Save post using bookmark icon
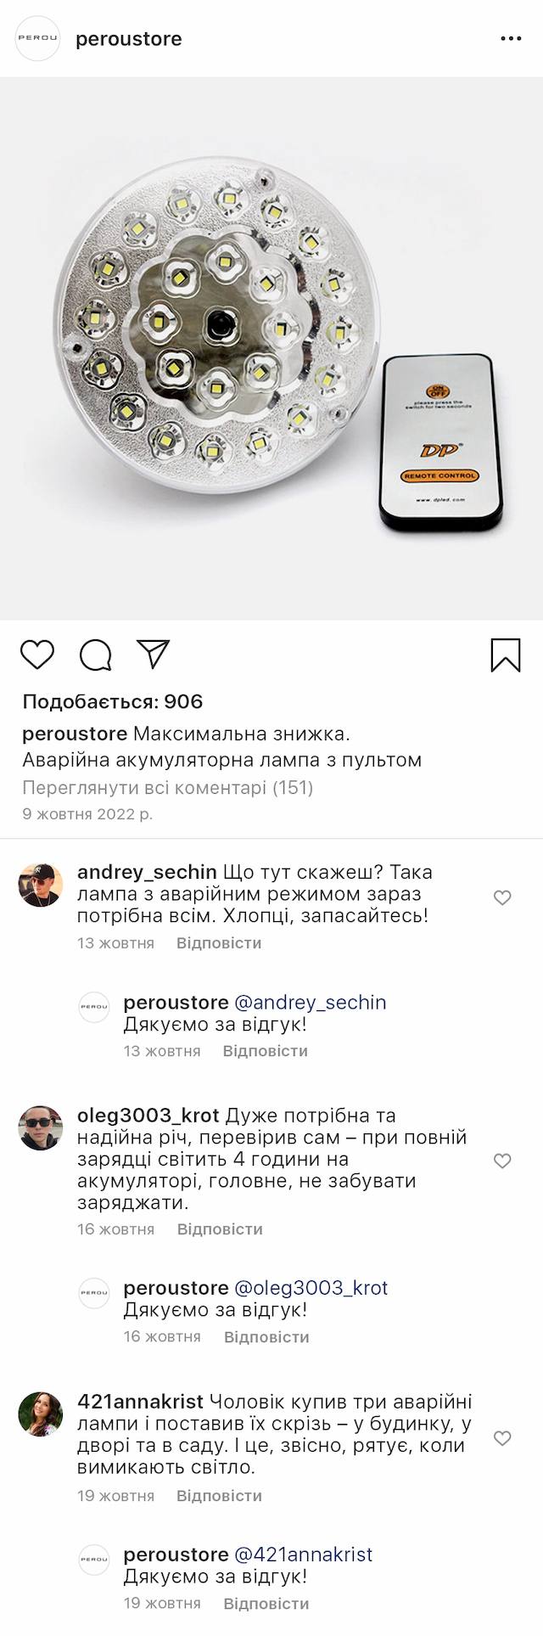The height and width of the screenshot is (1636, 543). point(506,655)
